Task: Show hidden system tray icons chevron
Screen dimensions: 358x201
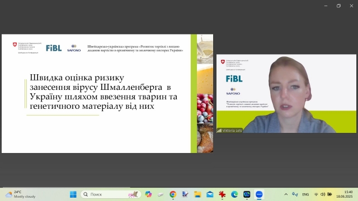Action: point(286,194)
